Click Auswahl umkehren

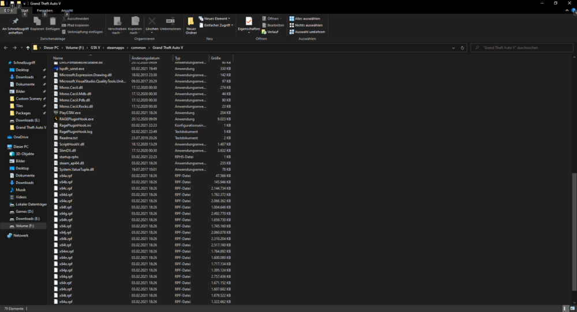click(307, 32)
